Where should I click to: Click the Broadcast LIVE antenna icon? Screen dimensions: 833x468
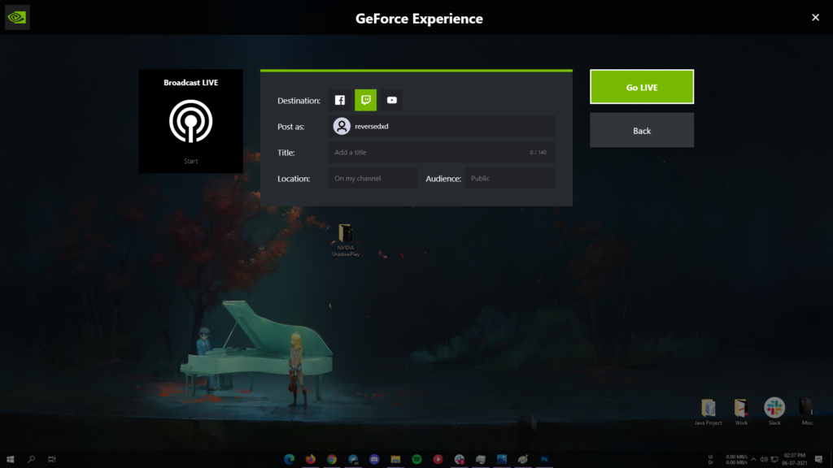pyautogui.click(x=190, y=121)
